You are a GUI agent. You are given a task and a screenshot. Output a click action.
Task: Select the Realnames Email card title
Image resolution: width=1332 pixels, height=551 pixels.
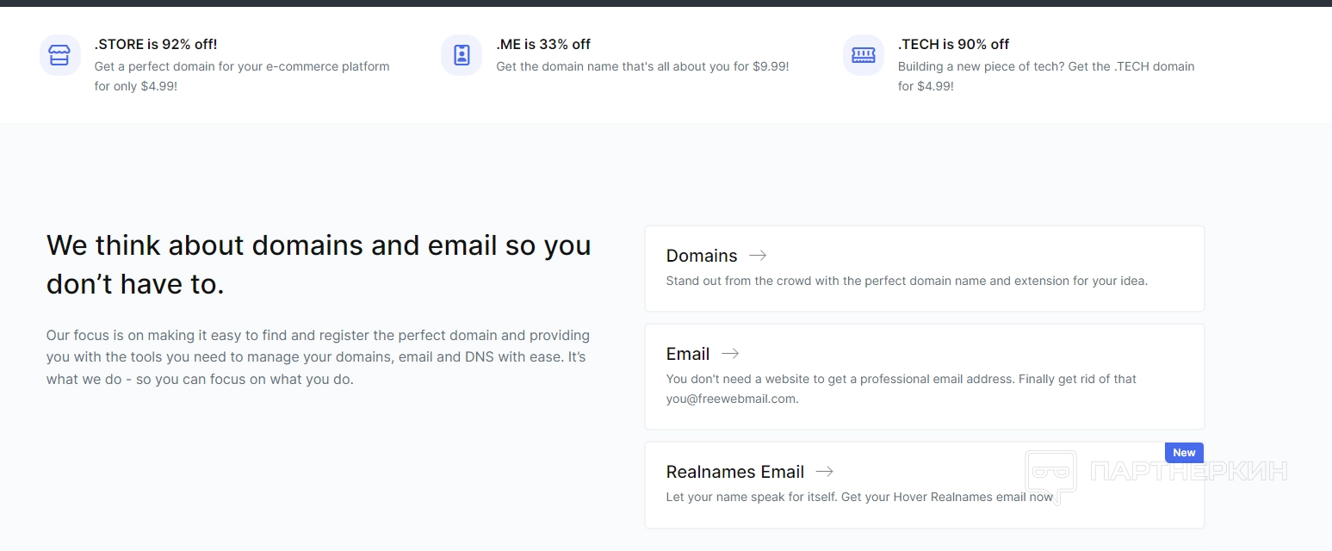tap(735, 472)
